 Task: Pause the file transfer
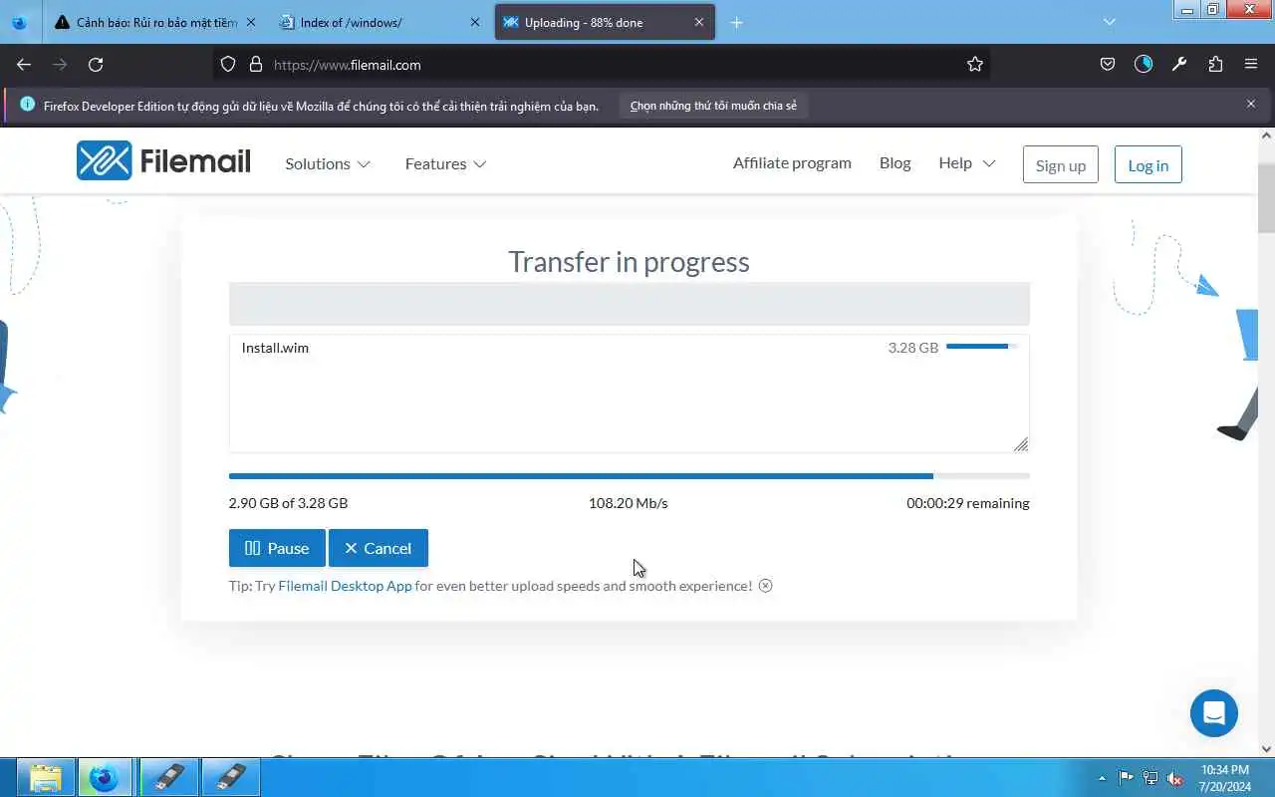tap(277, 548)
